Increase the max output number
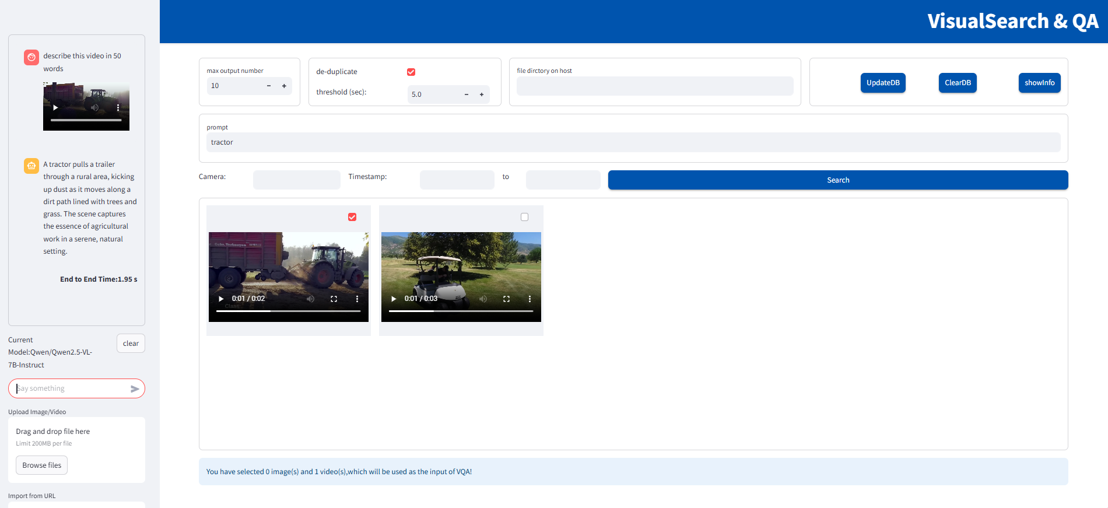This screenshot has height=508, width=1108. tap(284, 86)
